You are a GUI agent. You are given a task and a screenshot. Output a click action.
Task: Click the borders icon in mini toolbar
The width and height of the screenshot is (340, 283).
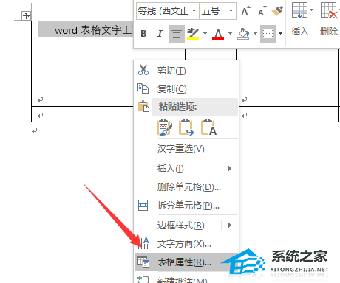click(x=268, y=34)
